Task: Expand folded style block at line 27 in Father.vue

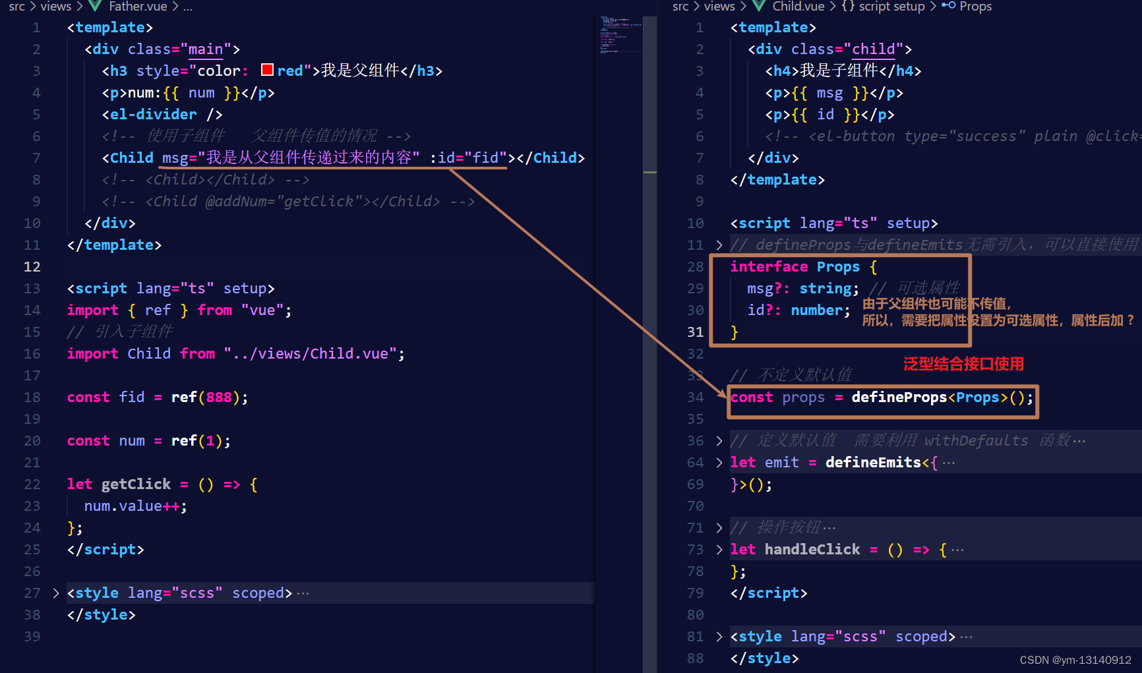Action: pyautogui.click(x=56, y=593)
